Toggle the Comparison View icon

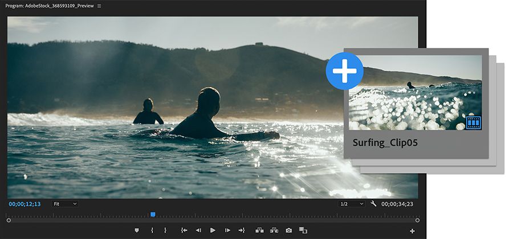pyautogui.click(x=303, y=230)
